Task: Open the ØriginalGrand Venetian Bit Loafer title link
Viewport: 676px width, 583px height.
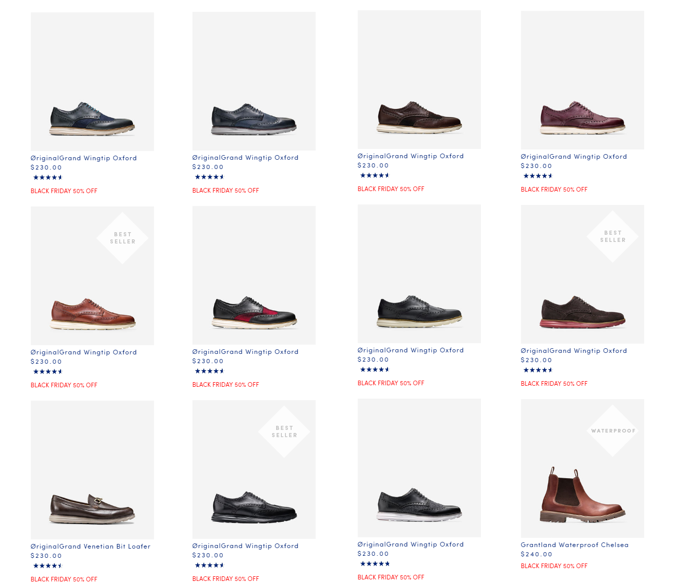Action: pos(90,547)
